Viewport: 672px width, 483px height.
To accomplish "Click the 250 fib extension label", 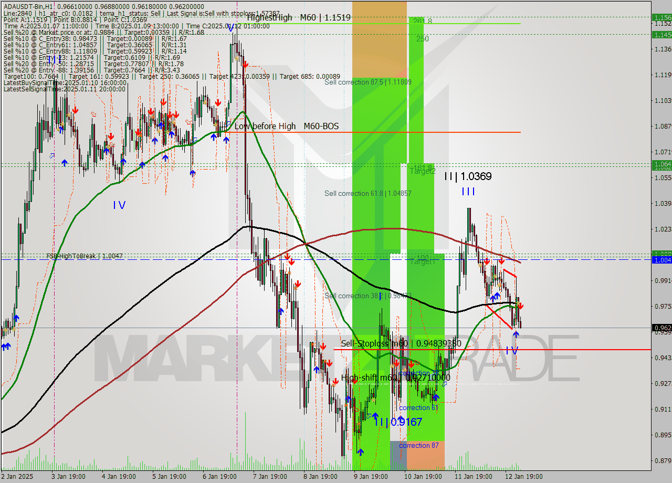I will (x=423, y=39).
